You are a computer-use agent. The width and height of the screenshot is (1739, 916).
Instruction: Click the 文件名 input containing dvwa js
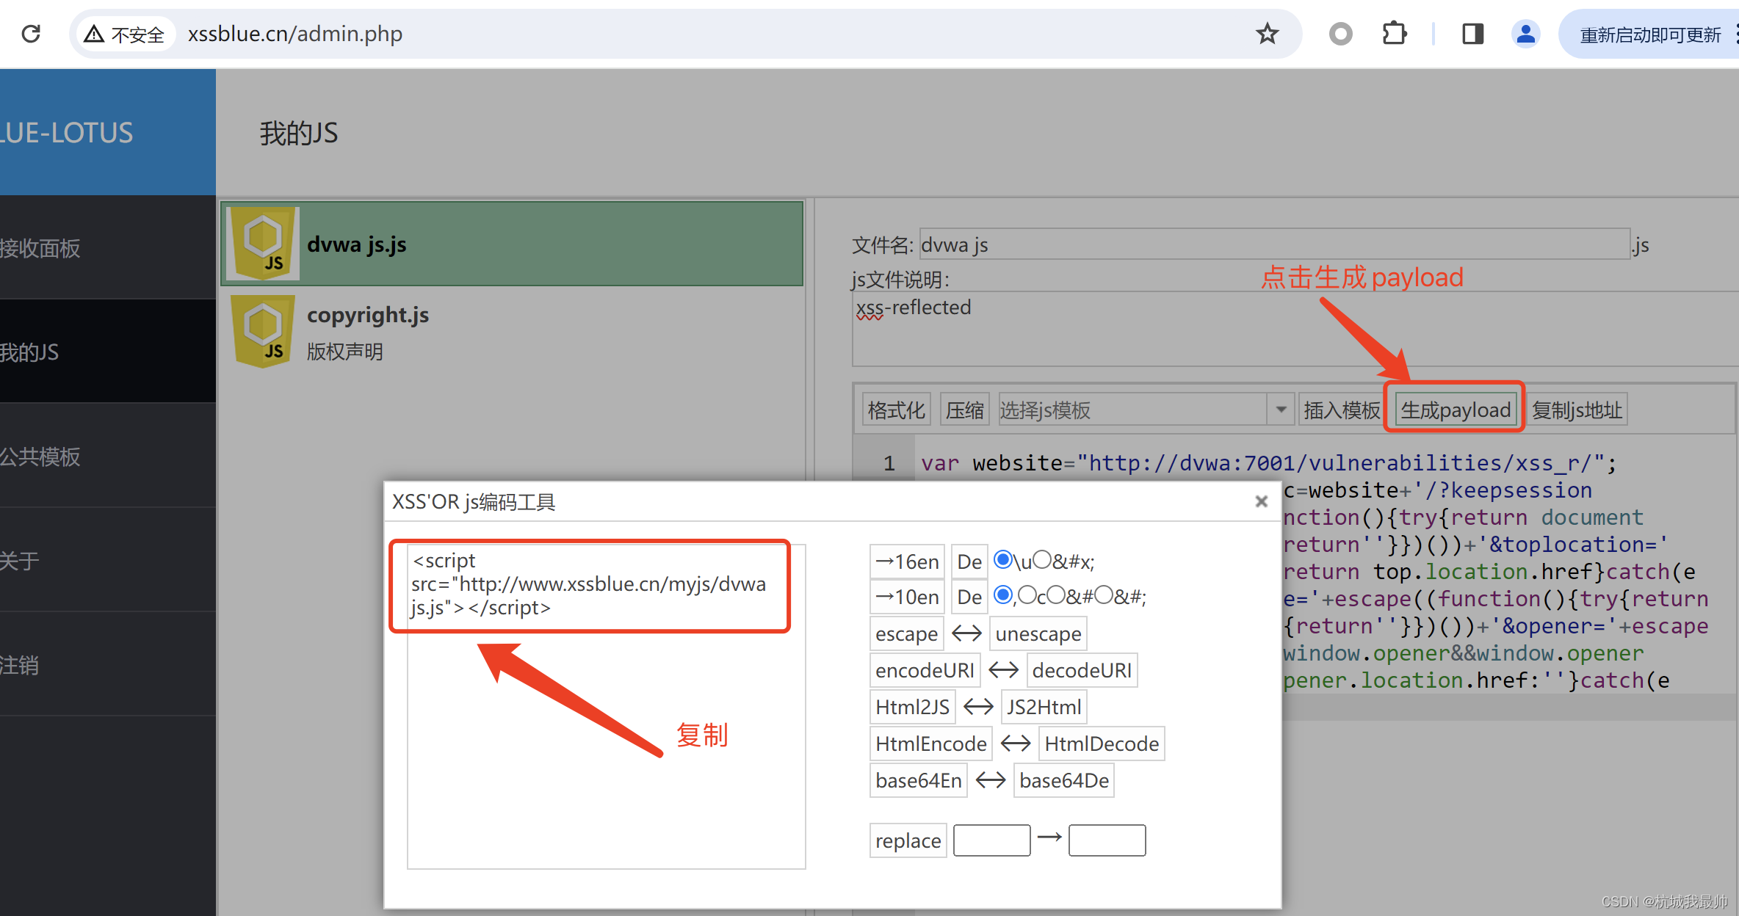(x=1274, y=244)
